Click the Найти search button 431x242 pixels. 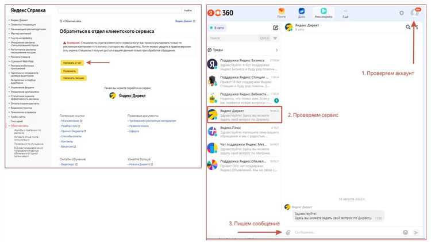(188, 10)
